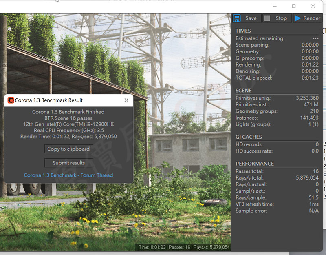Click the render status bar showing Time and Passes

pos(183,247)
